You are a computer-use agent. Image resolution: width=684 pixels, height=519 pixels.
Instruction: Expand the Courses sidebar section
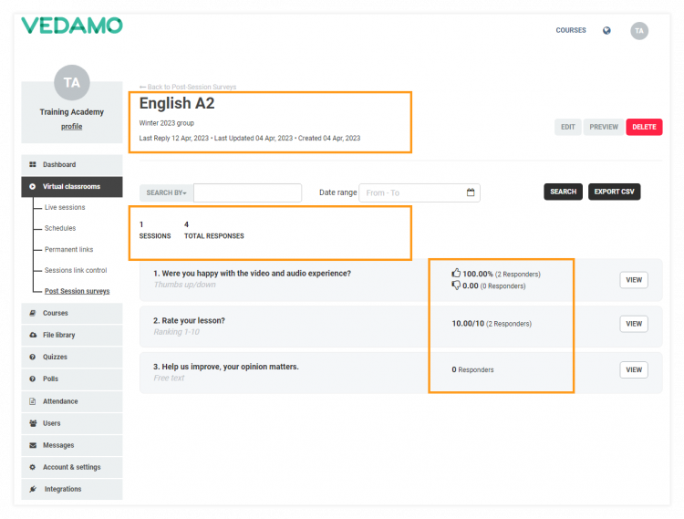pyautogui.click(x=55, y=313)
